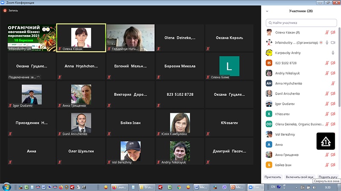Click muted mic icon in Igor Dudarev list row

coord(327,104)
